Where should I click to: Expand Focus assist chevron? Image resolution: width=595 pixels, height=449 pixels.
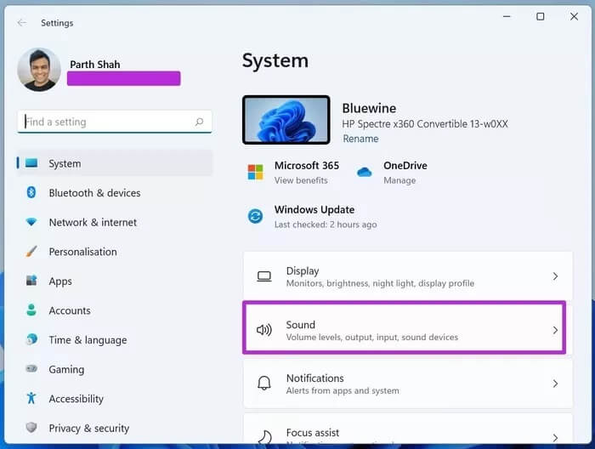(x=555, y=438)
